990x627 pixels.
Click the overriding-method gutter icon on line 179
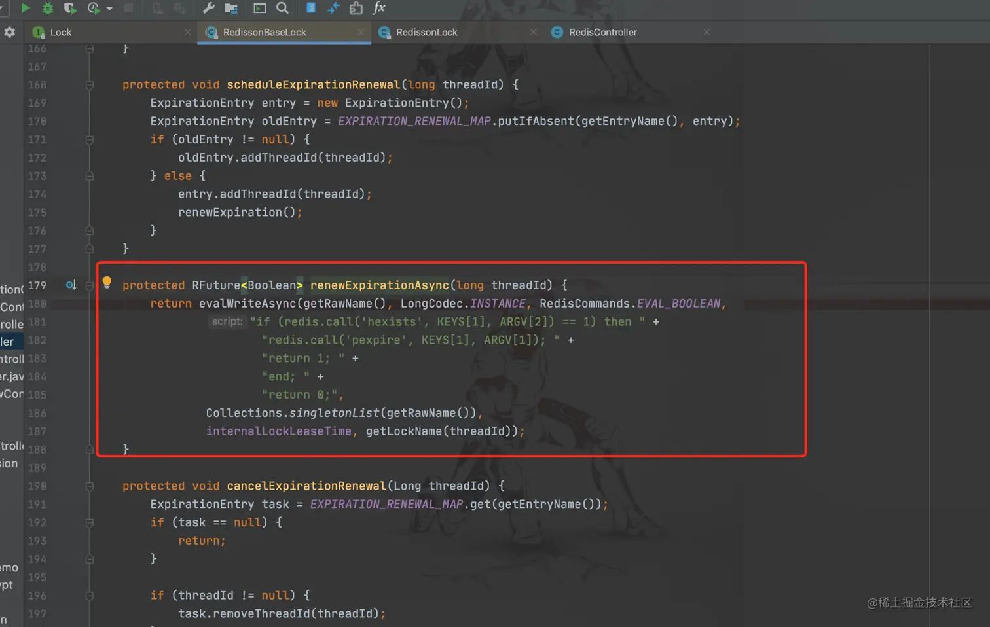(71, 285)
